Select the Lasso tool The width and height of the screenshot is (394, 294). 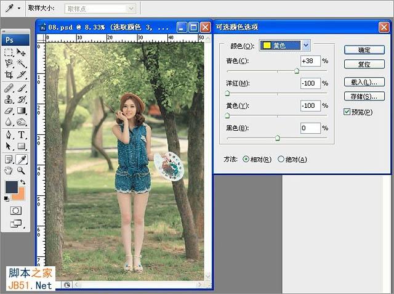[9, 63]
